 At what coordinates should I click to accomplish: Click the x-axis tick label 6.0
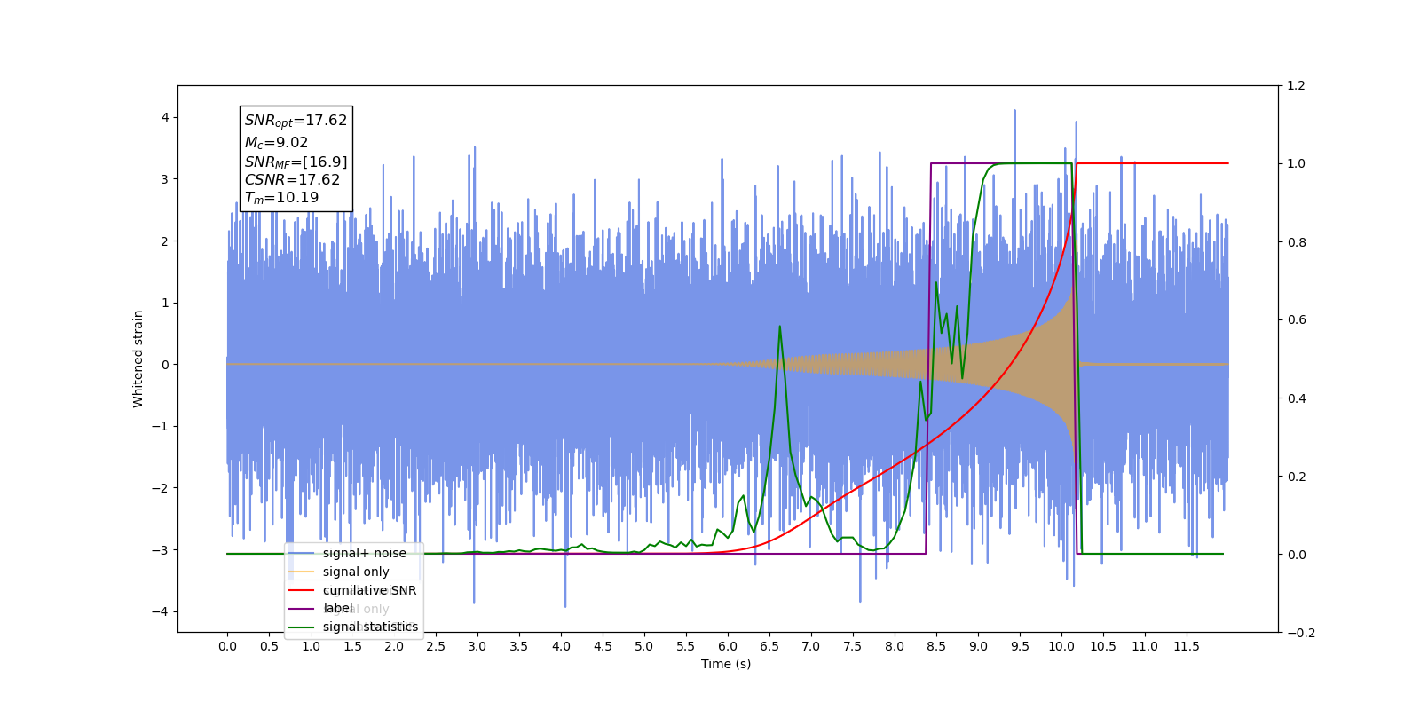[728, 646]
